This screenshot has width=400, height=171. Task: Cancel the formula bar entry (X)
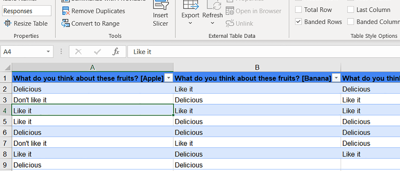click(x=78, y=52)
